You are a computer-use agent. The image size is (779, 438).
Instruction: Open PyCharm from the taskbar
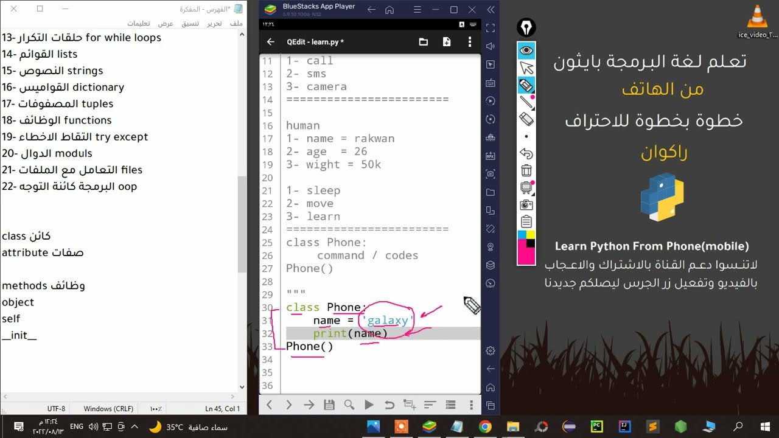pos(596,426)
